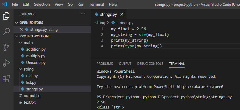Image resolution: width=240 pixels, height=110 pixels.
Task: Switch to the Debug Console tab
Action: [x=150, y=64]
